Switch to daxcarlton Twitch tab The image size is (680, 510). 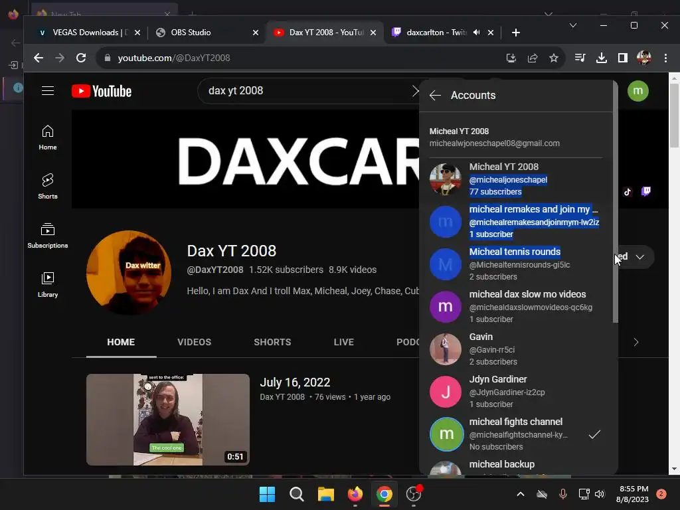coord(442,33)
